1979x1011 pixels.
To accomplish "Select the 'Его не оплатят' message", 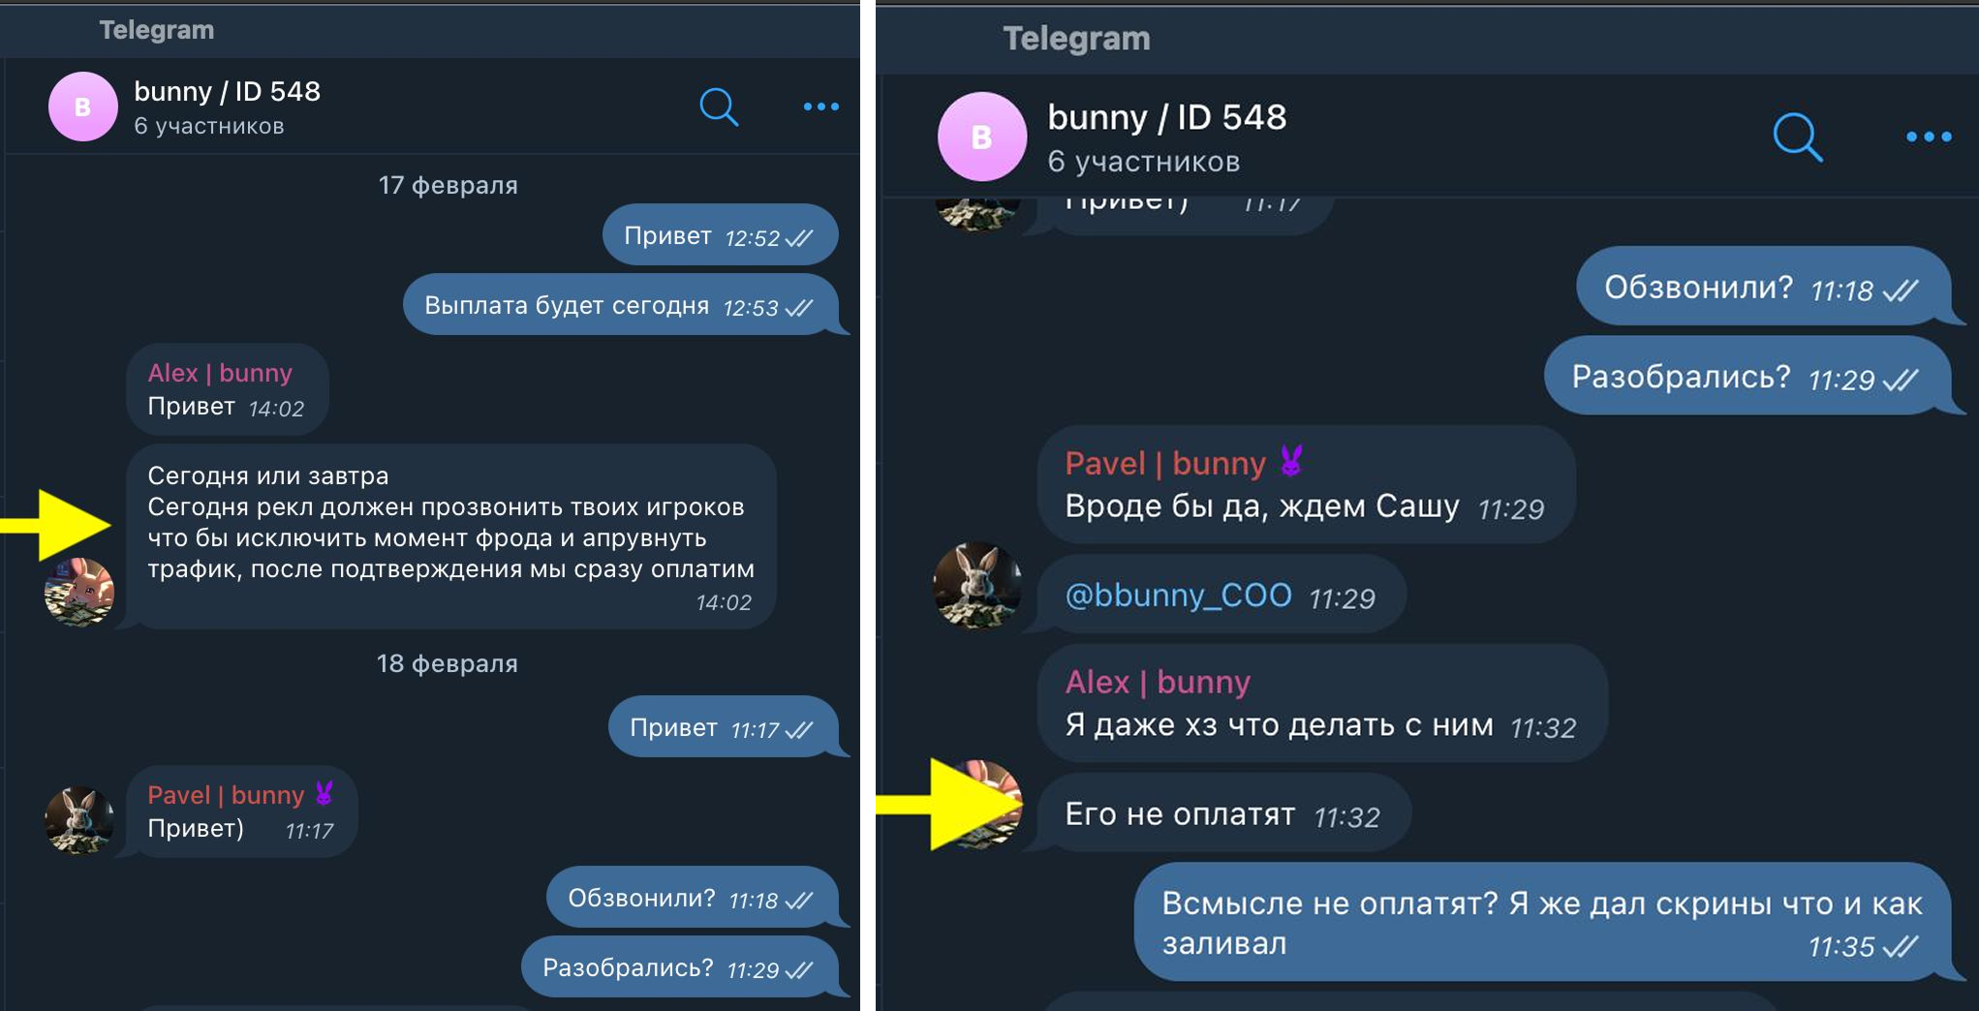I will [1223, 813].
